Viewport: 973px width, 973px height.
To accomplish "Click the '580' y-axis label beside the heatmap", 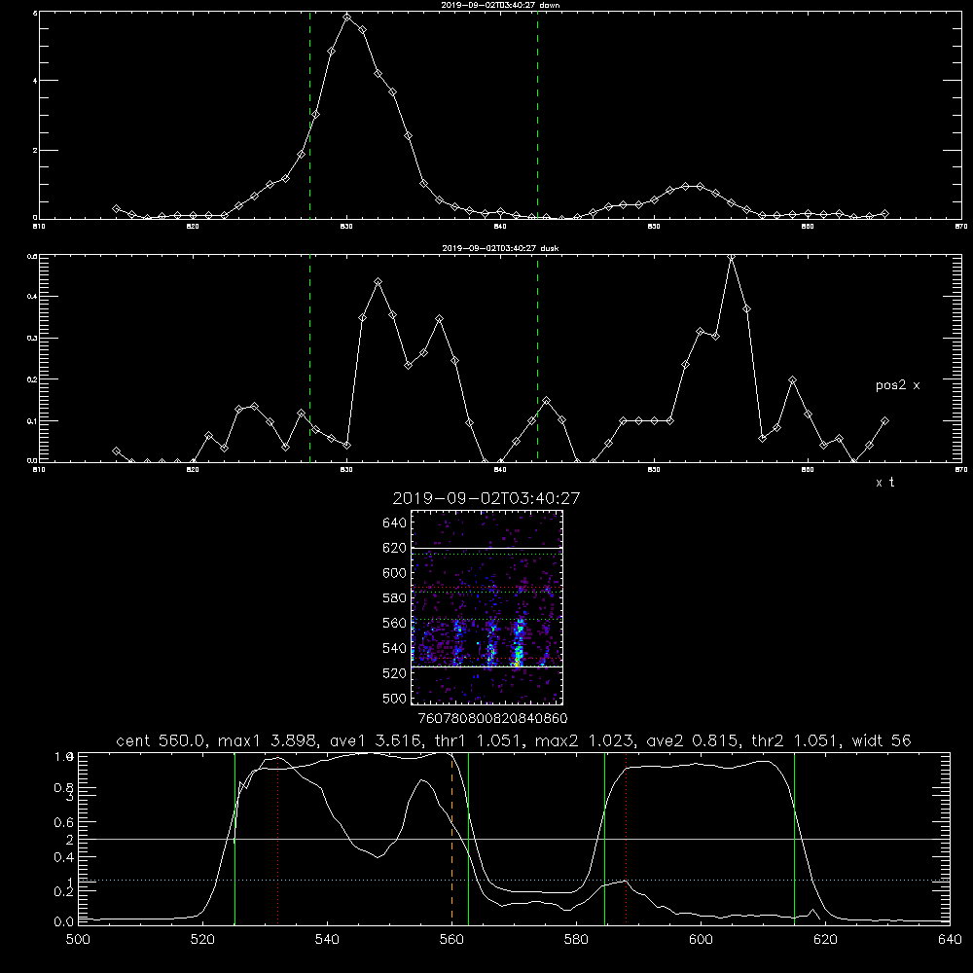I will click(395, 598).
